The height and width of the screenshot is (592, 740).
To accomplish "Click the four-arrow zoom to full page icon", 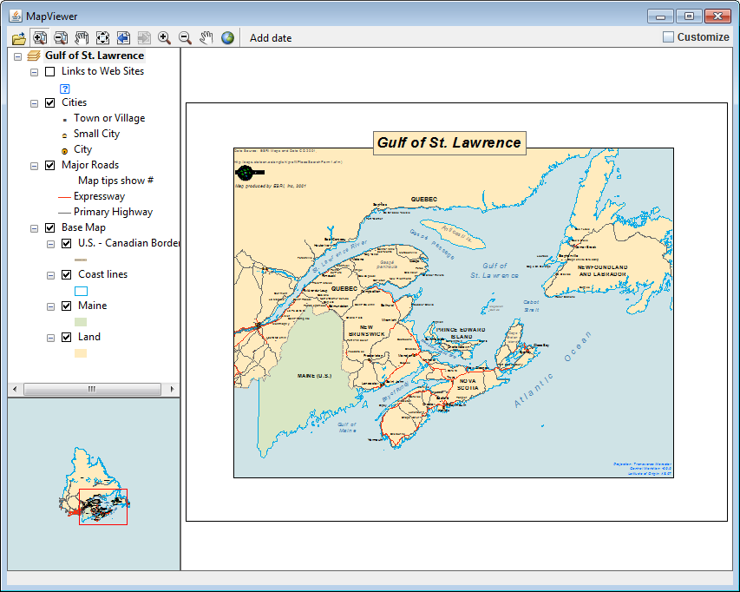I will (x=102, y=37).
